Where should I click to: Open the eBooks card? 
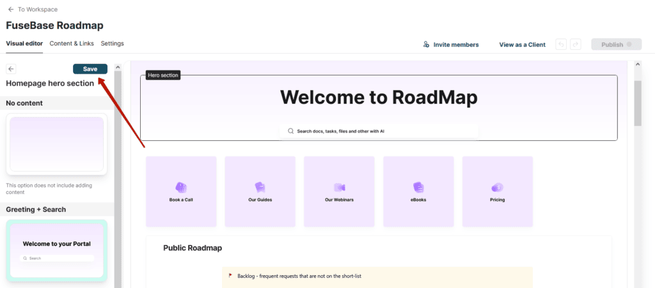(x=418, y=191)
